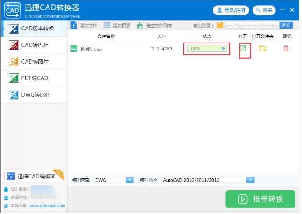Click the 313.47KB size value

click(x=162, y=49)
